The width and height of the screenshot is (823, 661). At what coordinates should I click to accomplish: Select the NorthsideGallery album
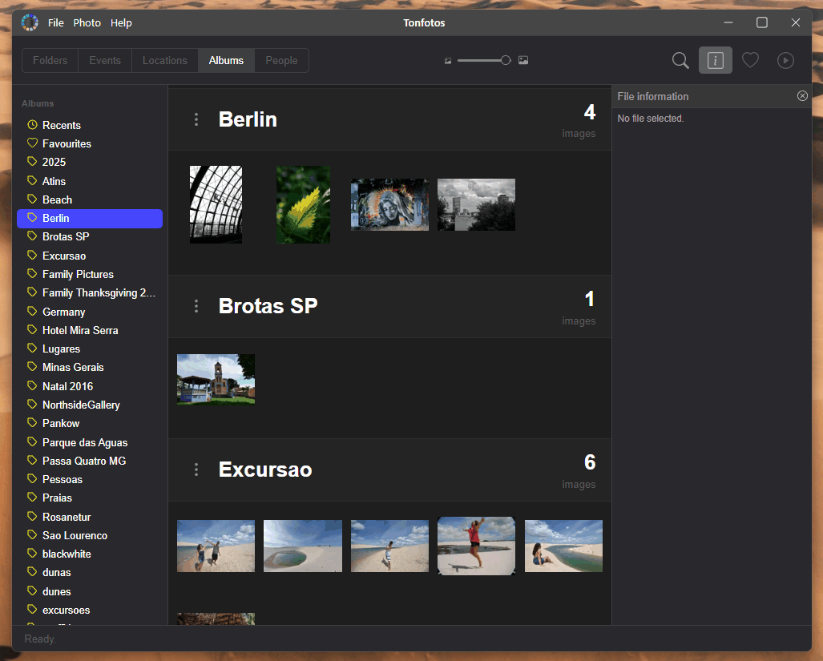point(90,405)
